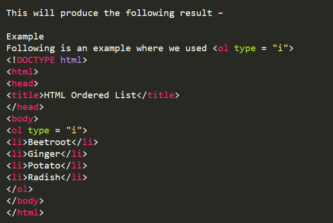Click the closing head tag
333x223 pixels.
pos(25,107)
